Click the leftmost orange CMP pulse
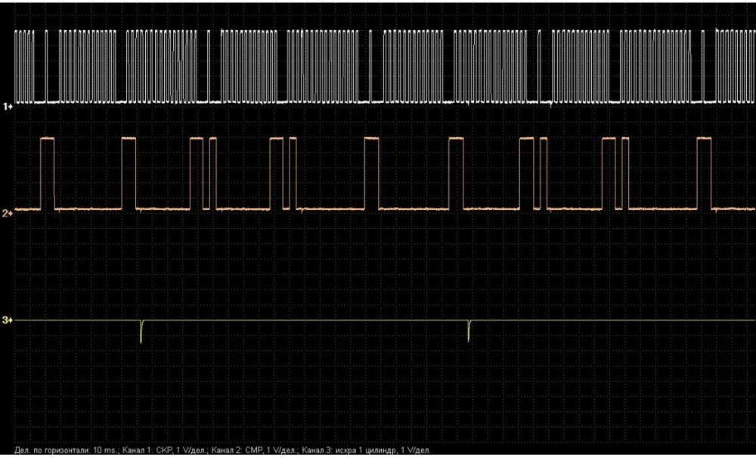The width and height of the screenshot is (756, 458). pyautogui.click(x=48, y=172)
